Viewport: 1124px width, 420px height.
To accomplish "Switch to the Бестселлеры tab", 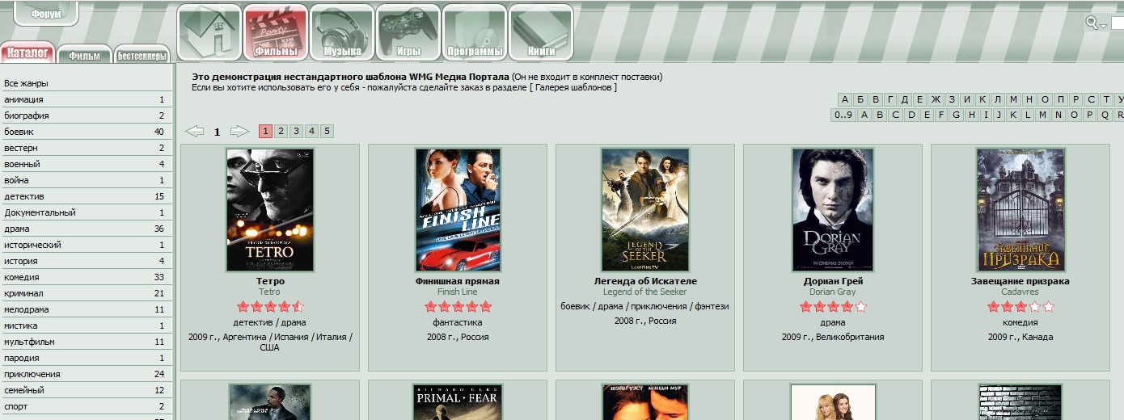I will click(142, 56).
